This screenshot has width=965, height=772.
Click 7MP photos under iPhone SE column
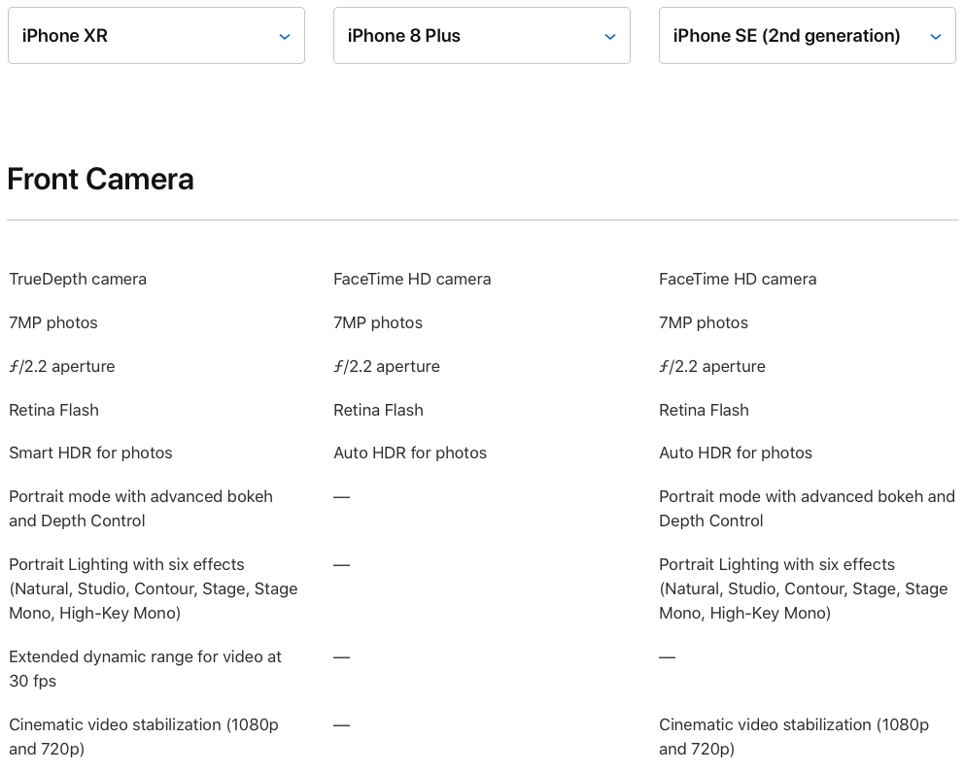coord(704,323)
